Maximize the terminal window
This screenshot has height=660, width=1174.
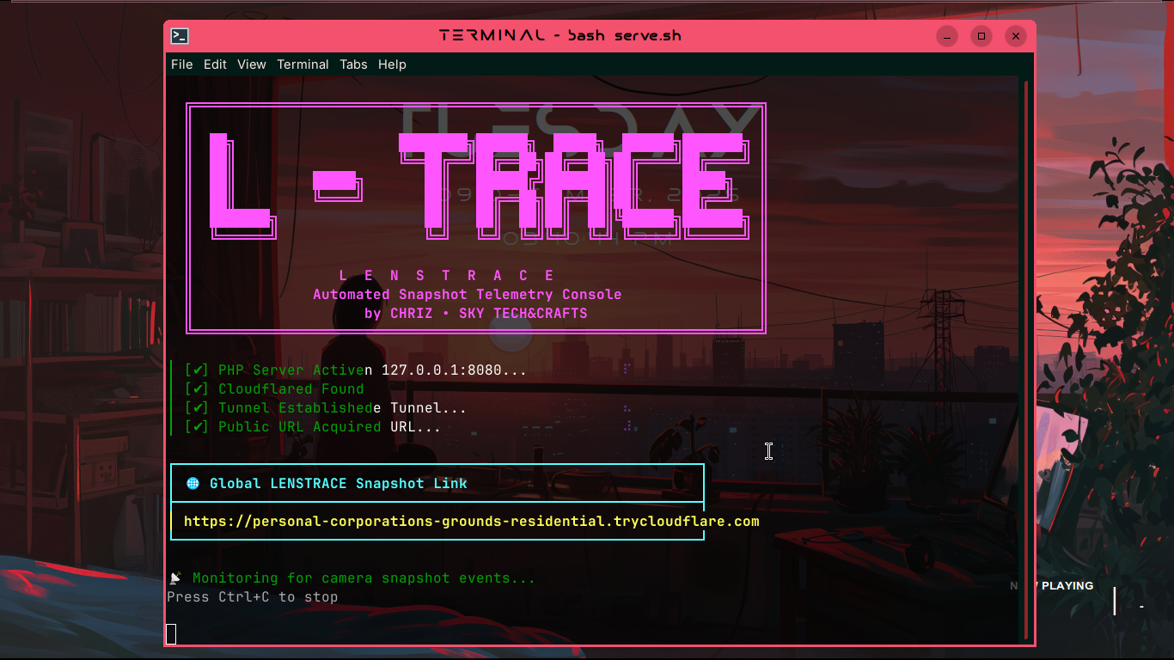coord(981,36)
